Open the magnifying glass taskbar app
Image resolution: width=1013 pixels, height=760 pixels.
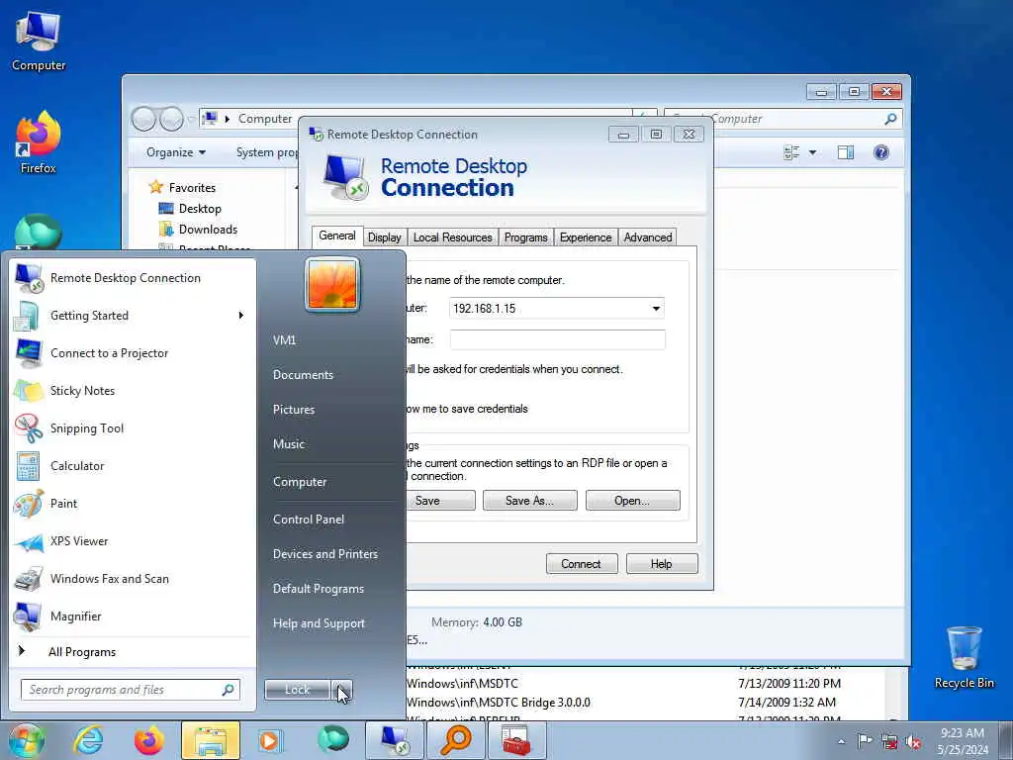point(455,740)
